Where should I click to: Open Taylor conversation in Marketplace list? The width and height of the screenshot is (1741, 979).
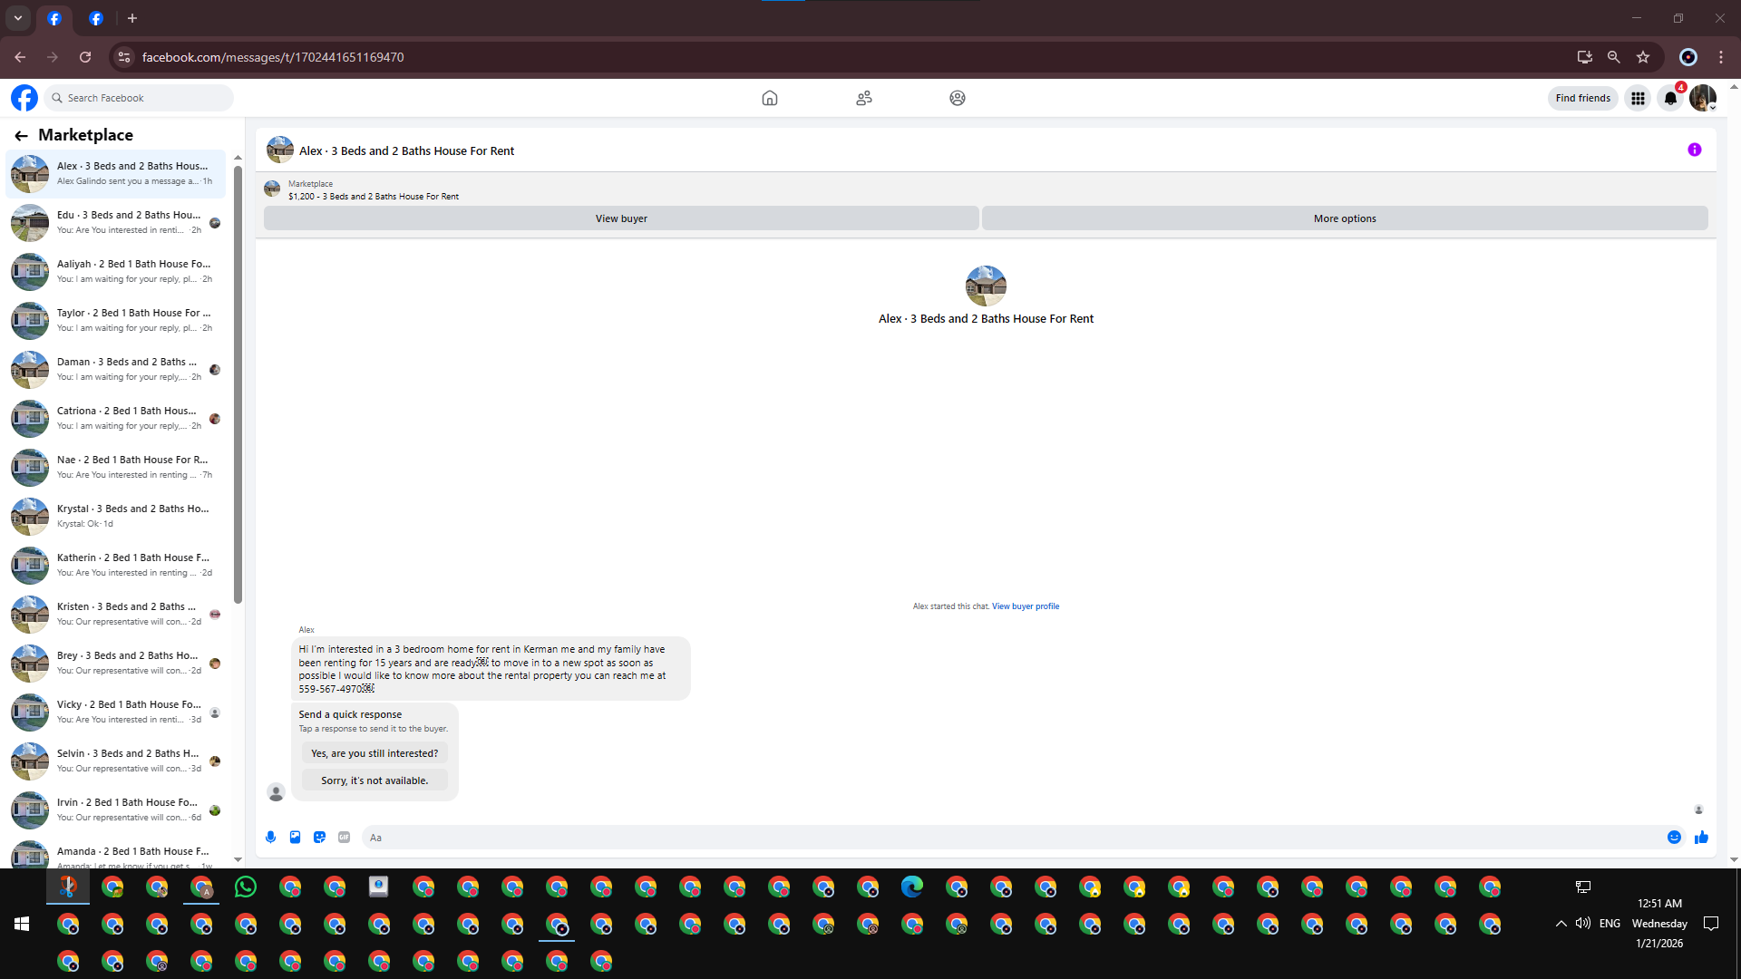pyautogui.click(x=116, y=321)
